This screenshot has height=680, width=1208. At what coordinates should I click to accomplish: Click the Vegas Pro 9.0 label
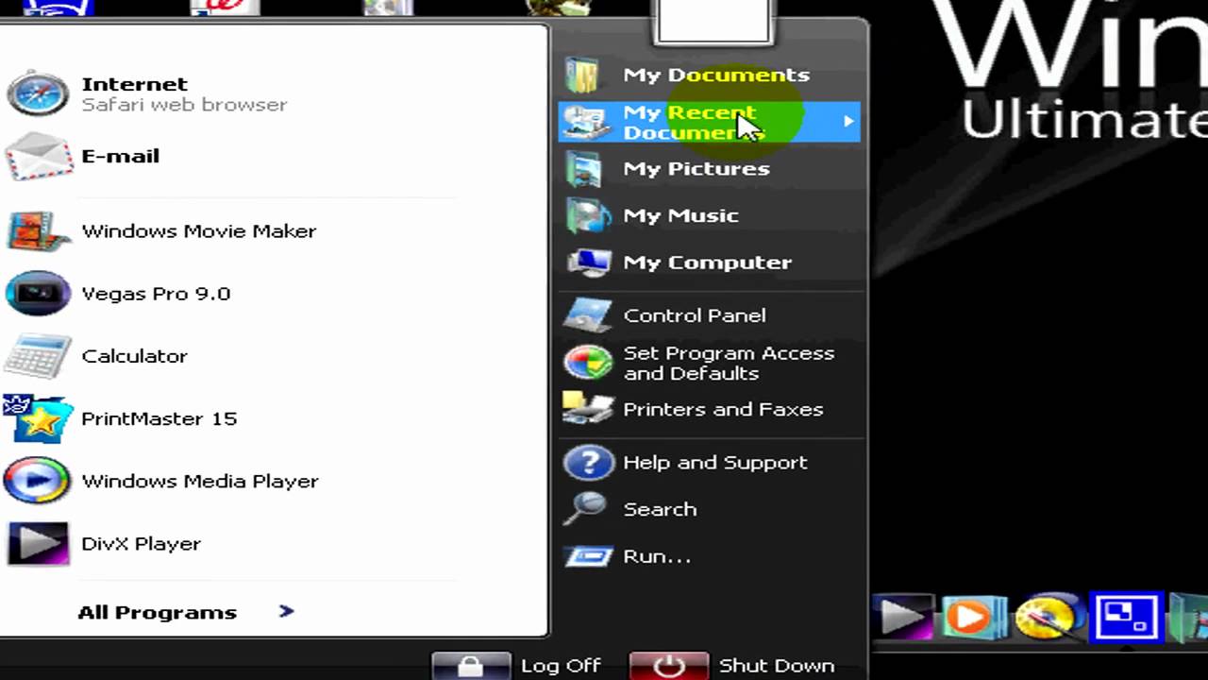tap(156, 294)
